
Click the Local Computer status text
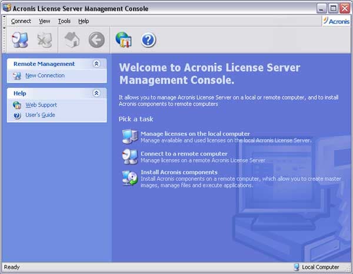tap(321, 268)
